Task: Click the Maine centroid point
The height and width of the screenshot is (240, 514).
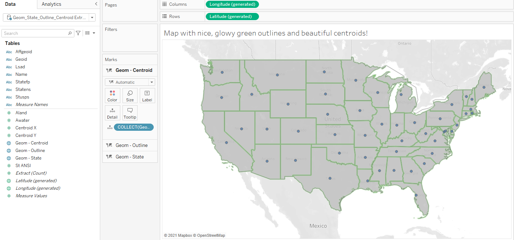Action: pyautogui.click(x=484, y=87)
